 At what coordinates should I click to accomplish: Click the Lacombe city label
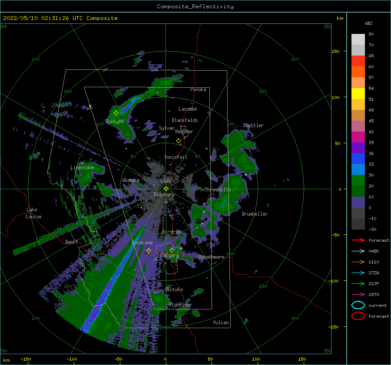click(x=188, y=109)
